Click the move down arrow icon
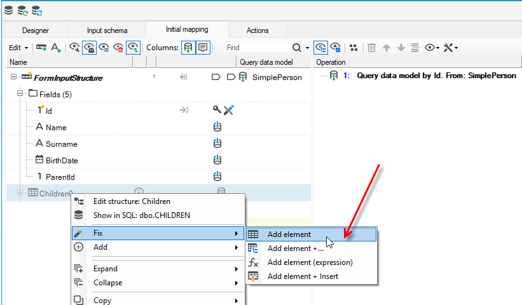Image resolution: width=522 pixels, height=305 pixels. click(401, 48)
